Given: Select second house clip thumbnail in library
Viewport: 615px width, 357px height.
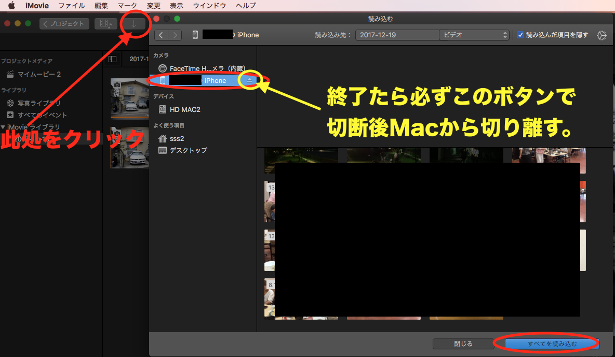Looking at the screenshot, I should click(x=130, y=148).
